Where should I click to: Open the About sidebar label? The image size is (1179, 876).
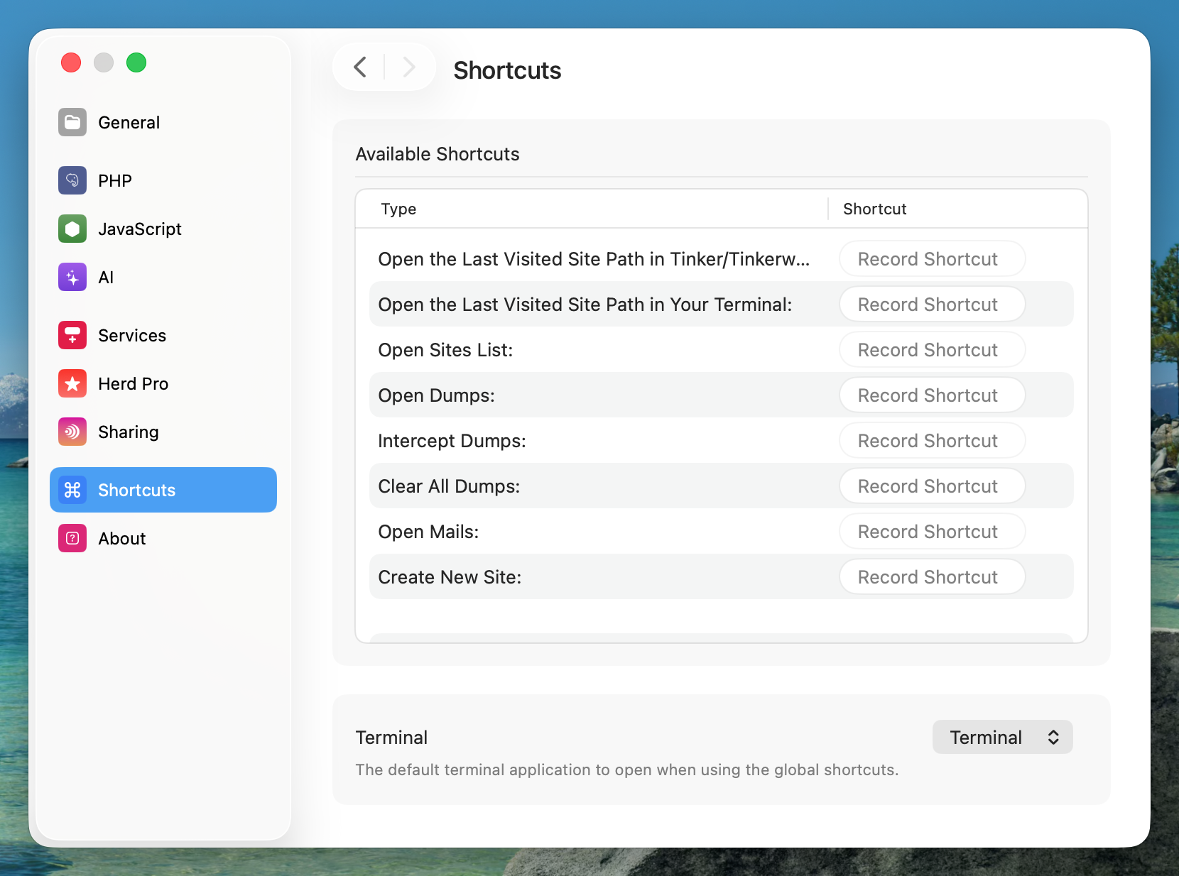122,539
